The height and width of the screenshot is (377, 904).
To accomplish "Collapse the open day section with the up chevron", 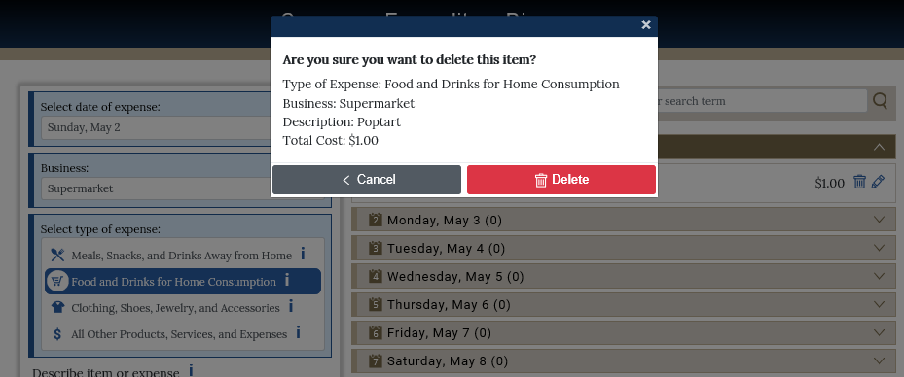I will 879,147.
